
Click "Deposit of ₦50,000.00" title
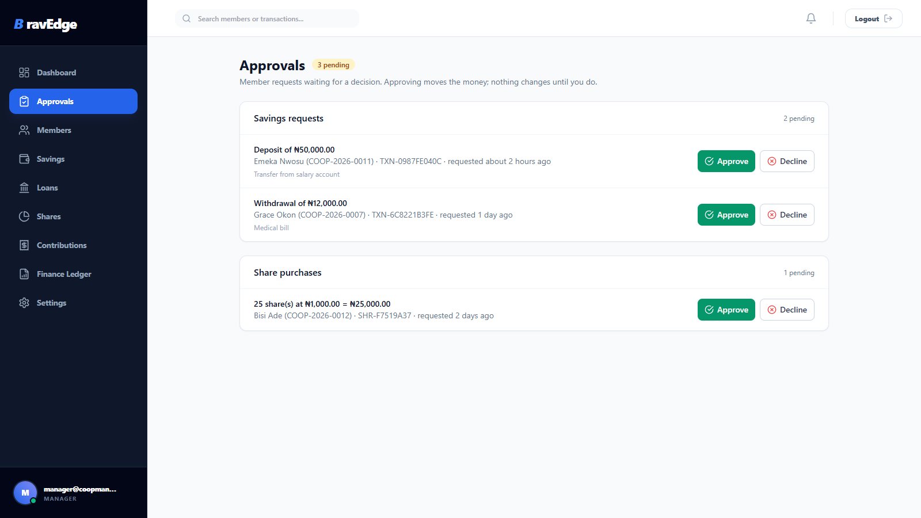pos(294,150)
